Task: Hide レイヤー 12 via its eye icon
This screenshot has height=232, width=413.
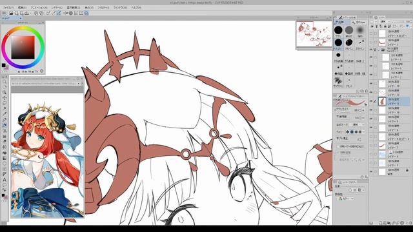Action: (x=371, y=84)
